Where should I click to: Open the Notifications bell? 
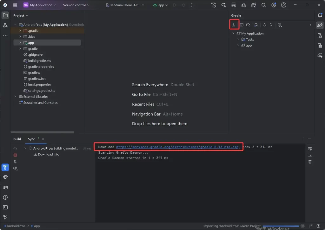tap(320, 15)
